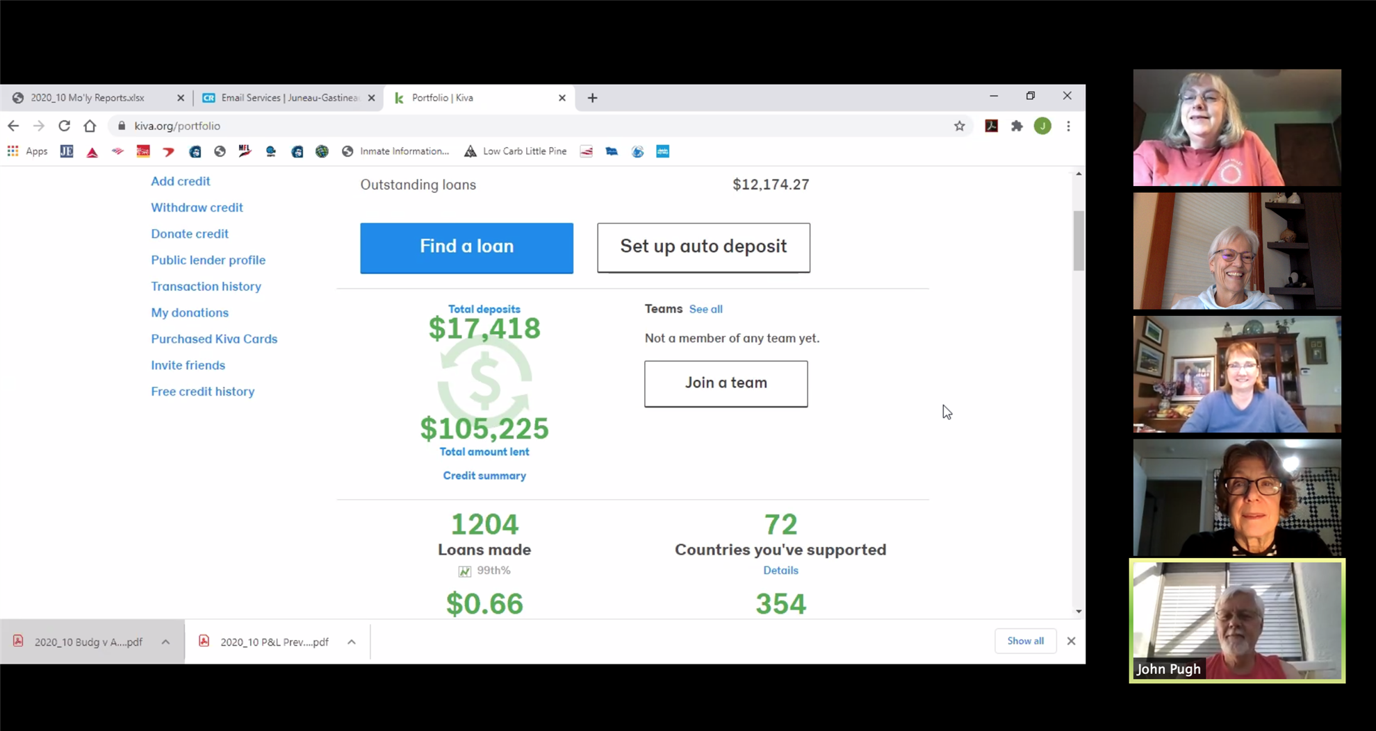This screenshot has height=731, width=1376.
Task: Open a new browser tab
Action: click(592, 98)
